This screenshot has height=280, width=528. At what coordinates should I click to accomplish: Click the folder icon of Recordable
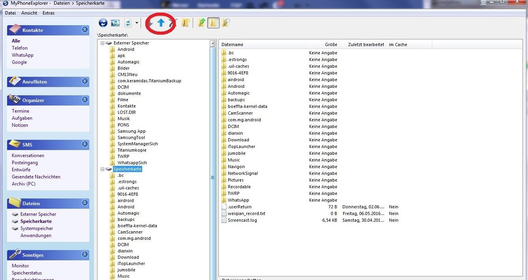[x=224, y=187]
